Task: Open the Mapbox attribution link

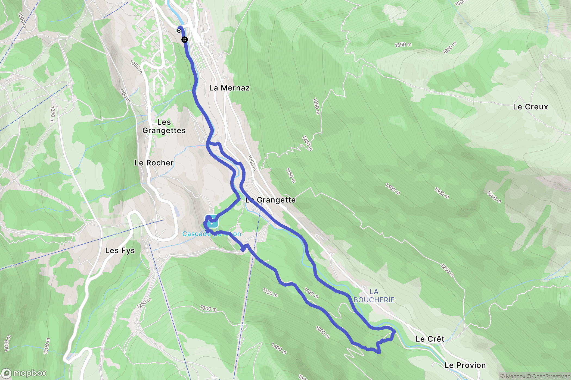Action: [x=513, y=376]
